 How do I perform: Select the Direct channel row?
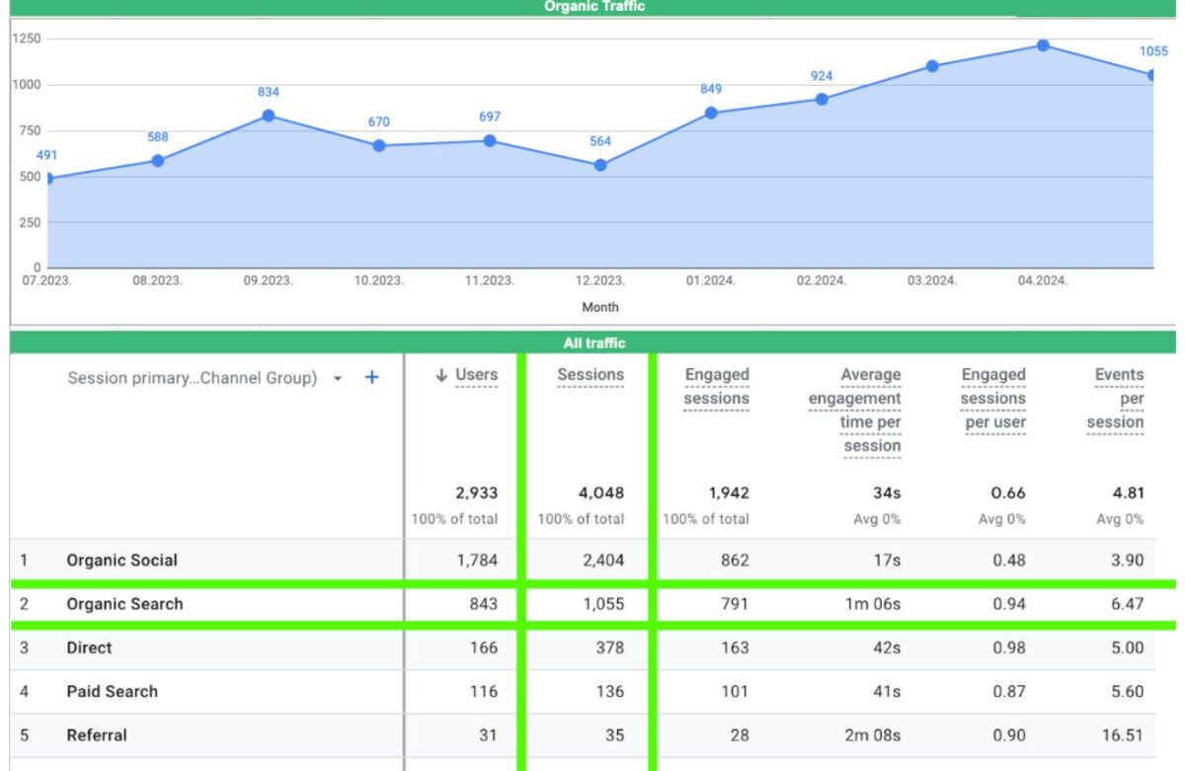(x=89, y=648)
